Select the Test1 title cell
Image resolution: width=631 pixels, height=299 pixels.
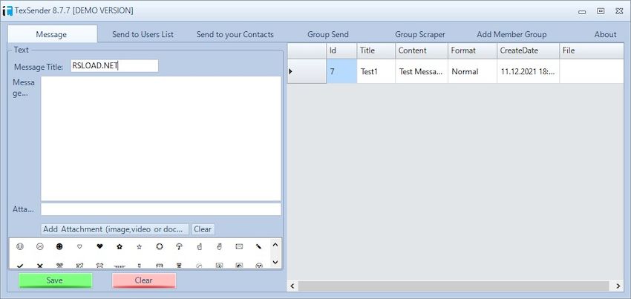point(376,72)
